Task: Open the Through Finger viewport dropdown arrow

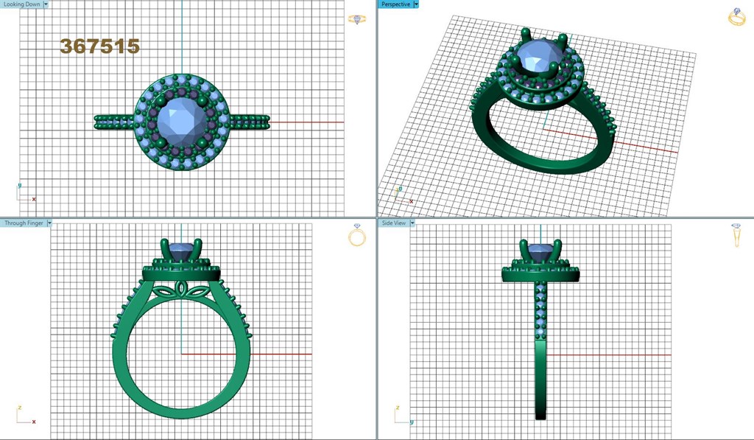Action: click(49, 223)
